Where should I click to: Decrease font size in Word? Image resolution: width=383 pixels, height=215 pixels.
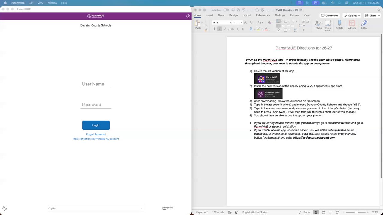(251, 22)
